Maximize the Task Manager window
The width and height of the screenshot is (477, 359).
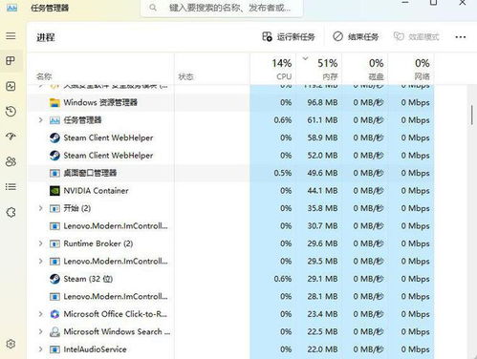(x=433, y=3)
